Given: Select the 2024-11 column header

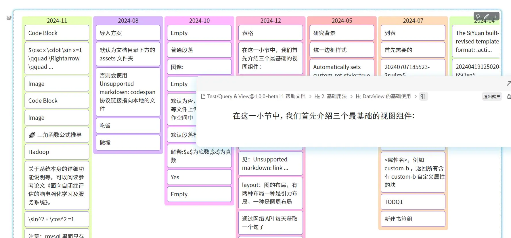Looking at the screenshot, I should [x=57, y=21].
